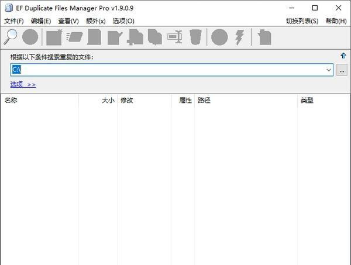Click the copy files toolbar icon

pyautogui.click(x=135, y=37)
